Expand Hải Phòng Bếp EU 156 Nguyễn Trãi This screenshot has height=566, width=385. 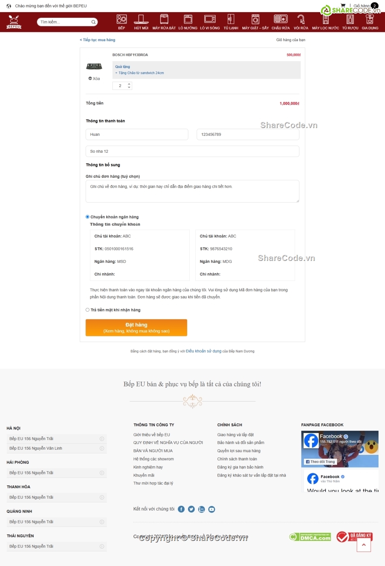pyautogui.click(x=57, y=473)
